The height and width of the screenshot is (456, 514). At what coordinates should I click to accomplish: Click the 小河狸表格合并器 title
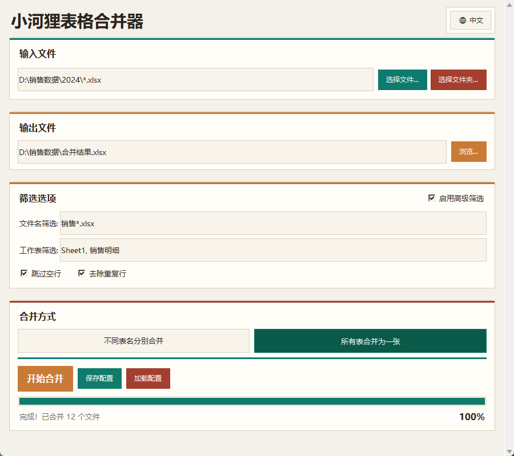[77, 22]
